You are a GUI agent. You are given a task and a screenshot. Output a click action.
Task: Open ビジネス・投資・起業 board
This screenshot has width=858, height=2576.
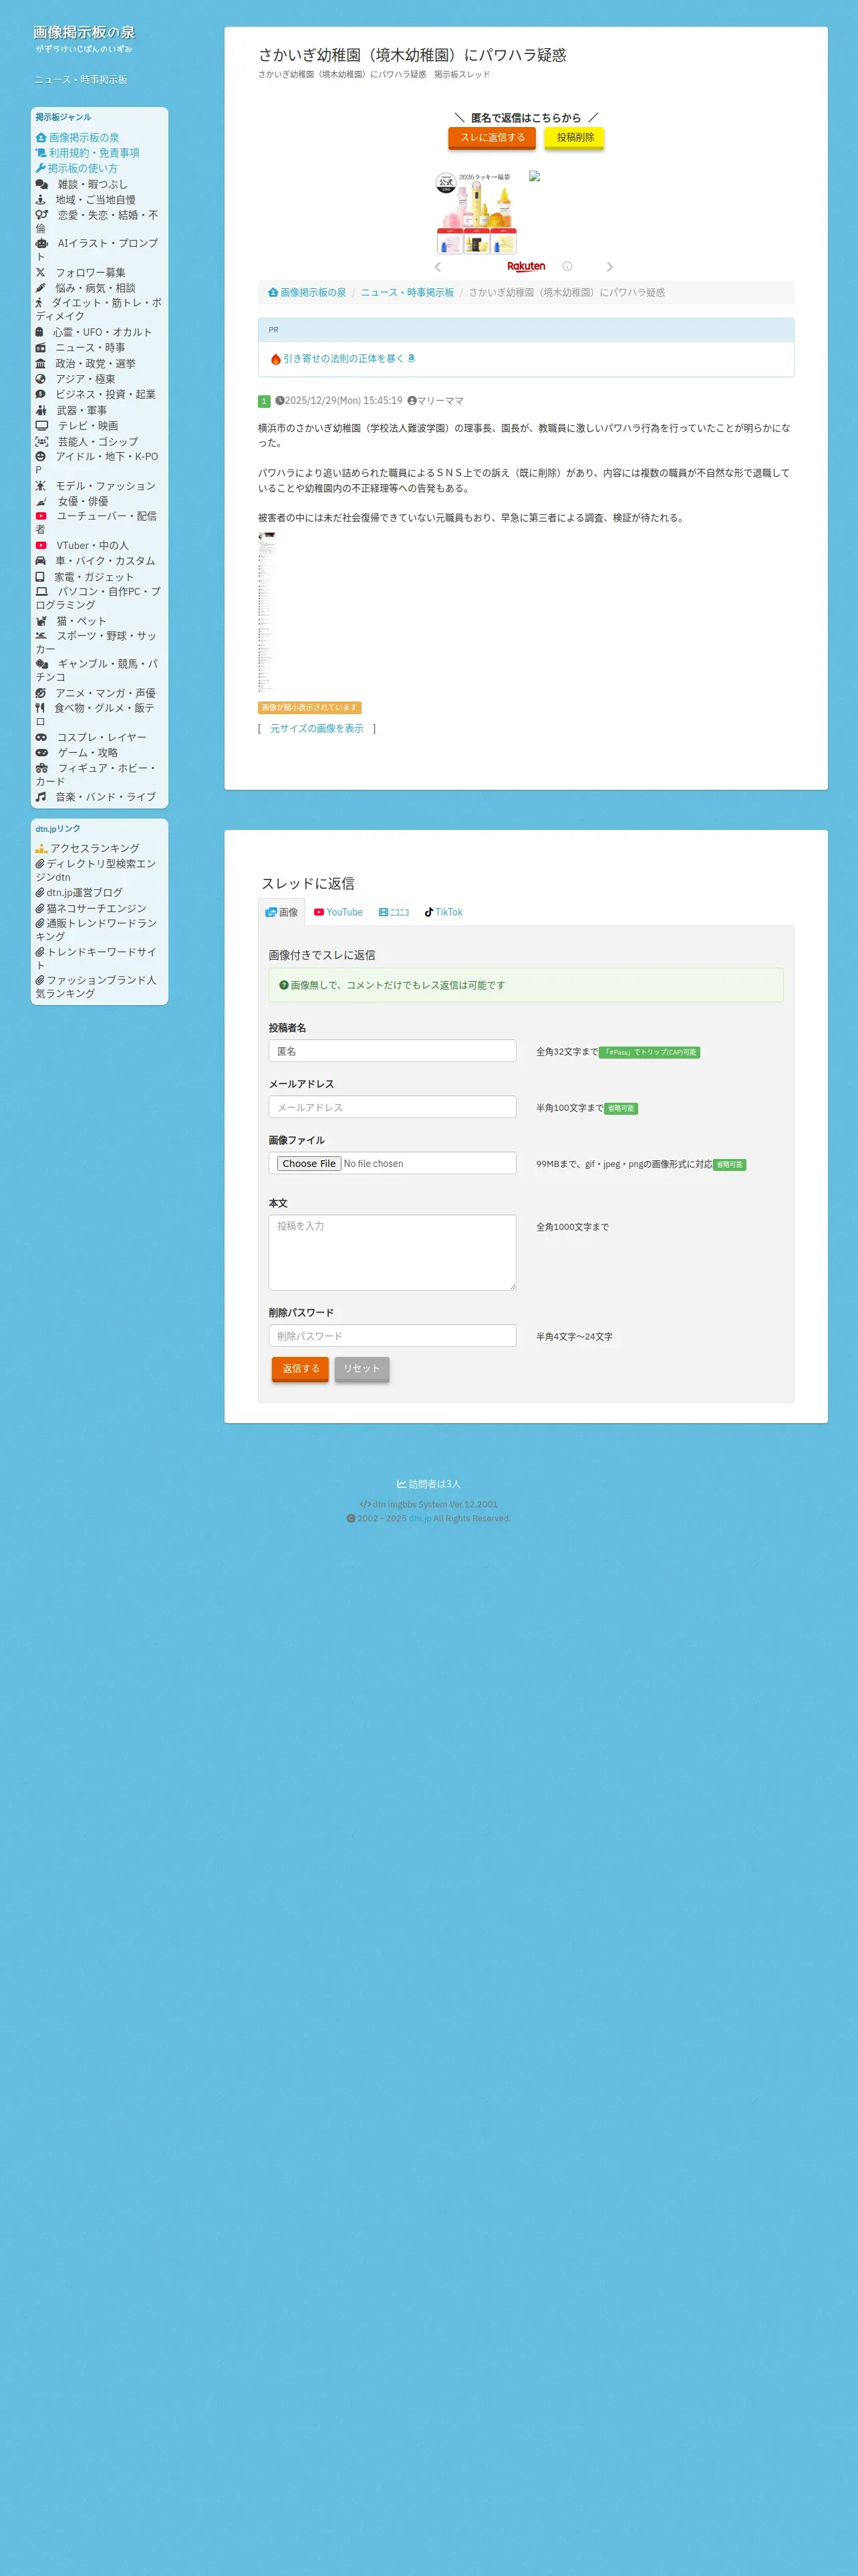click(105, 394)
